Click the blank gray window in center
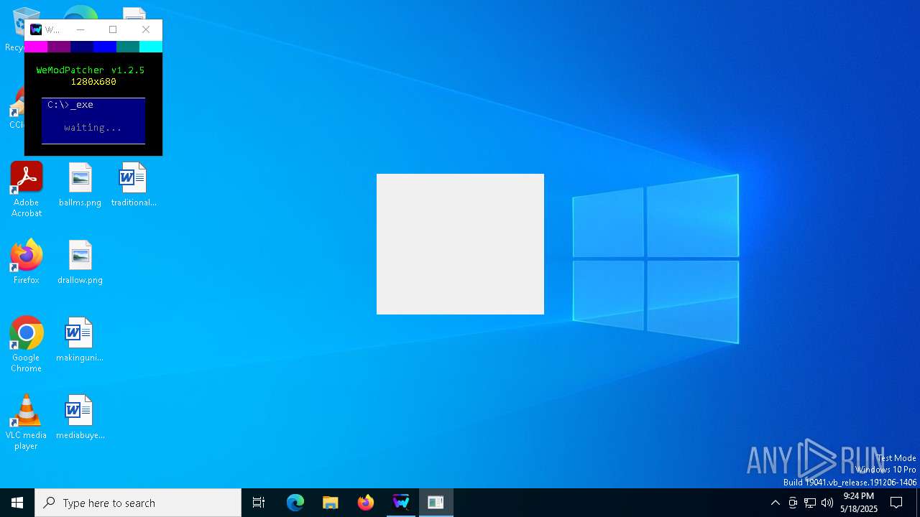The height and width of the screenshot is (517, 920). (x=460, y=244)
